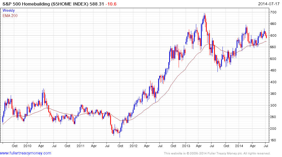Select the 2013 year marker on the time axis

(187, 146)
